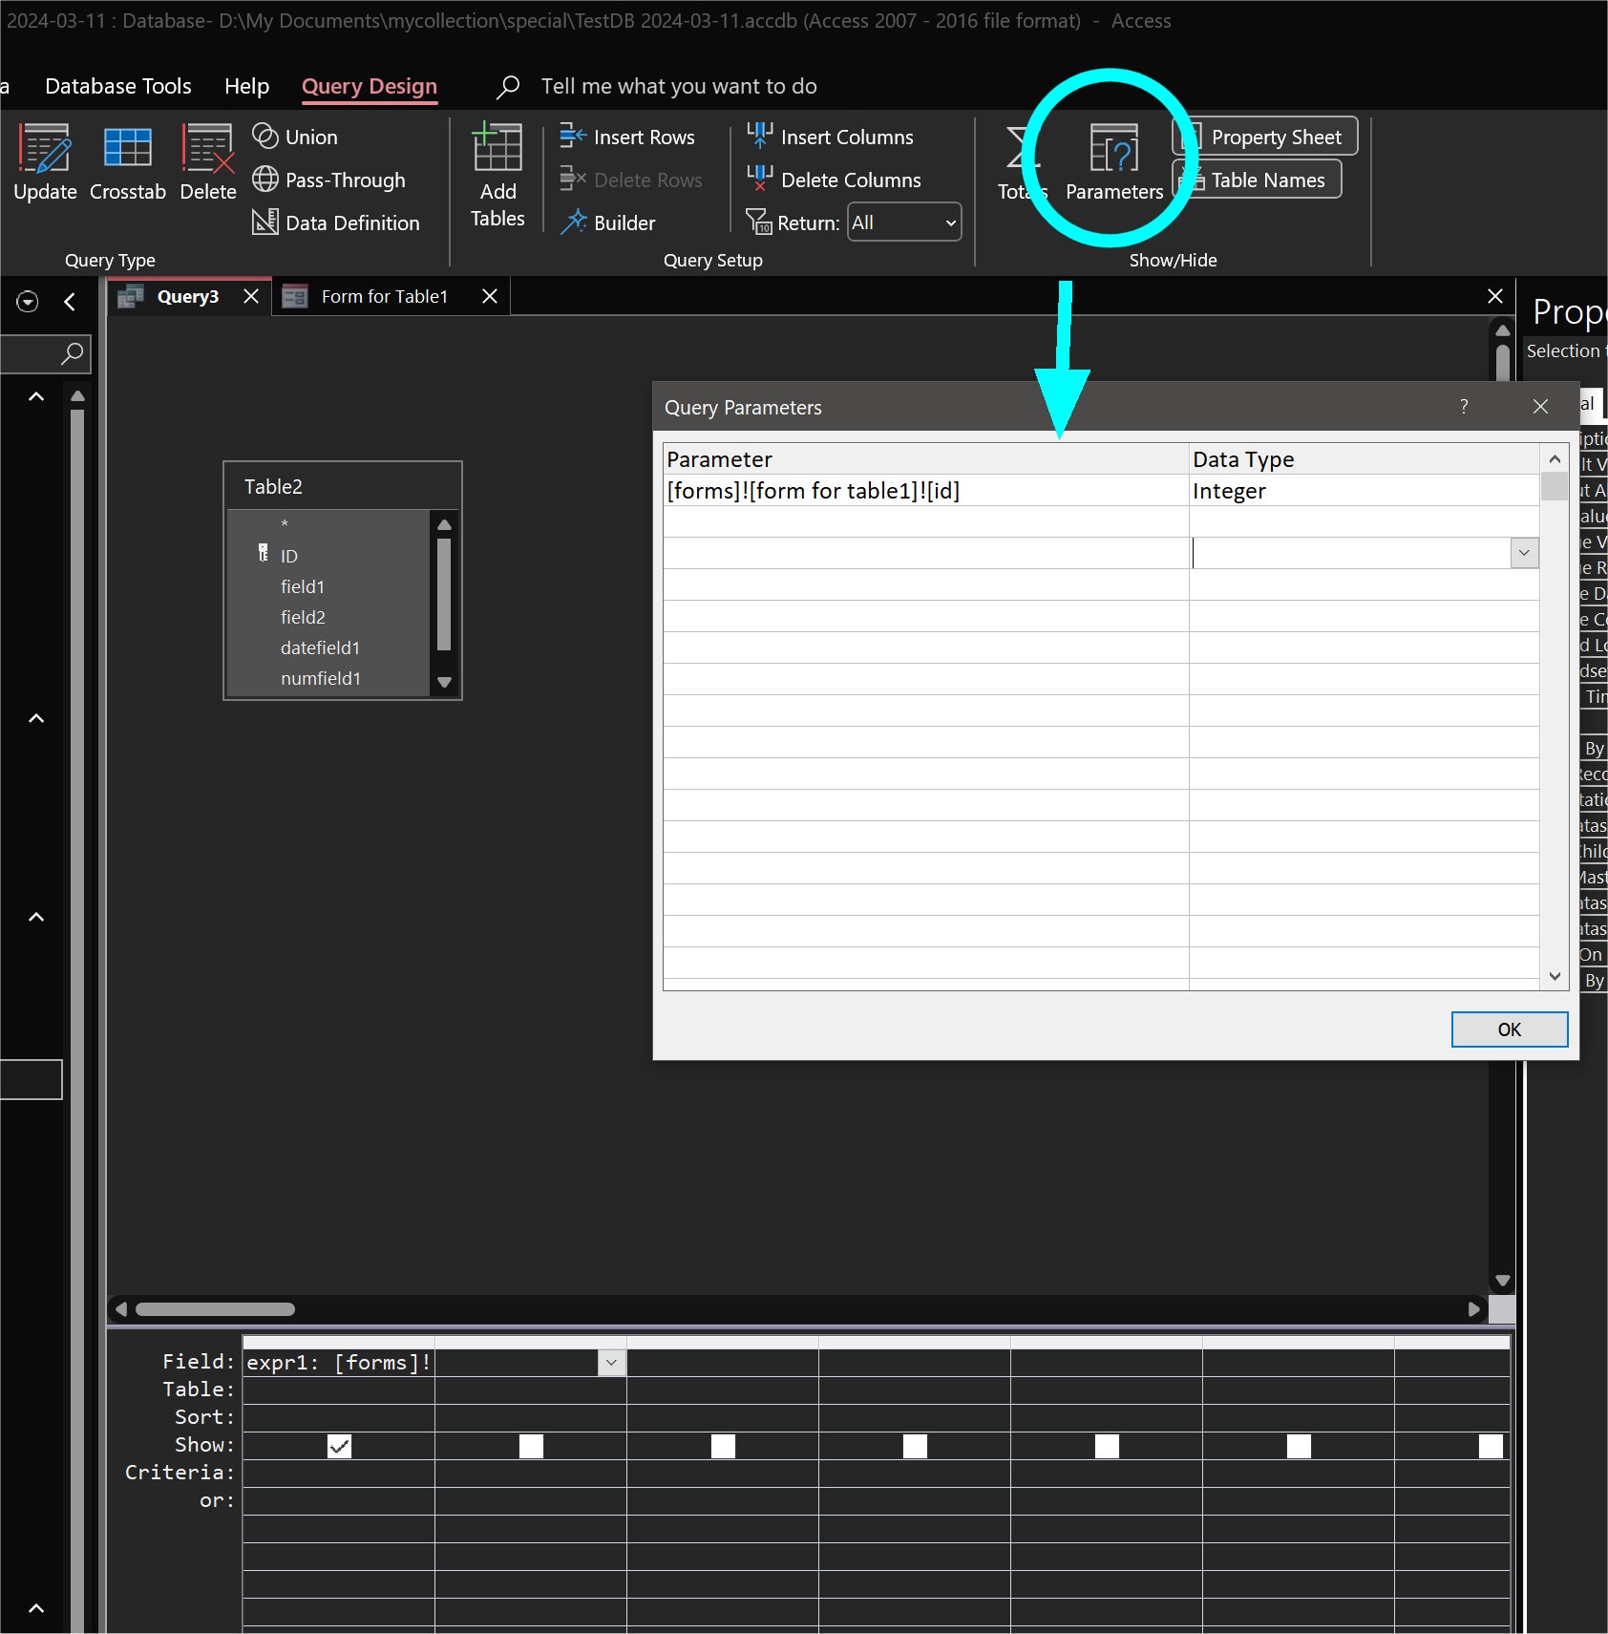Select the [forms]![form for table1]![id] parameter cell
This screenshot has width=1608, height=1634.
(x=925, y=491)
